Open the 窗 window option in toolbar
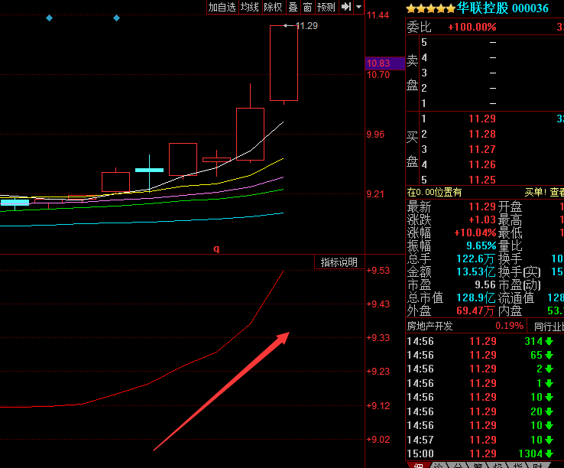This screenshot has height=468, width=564. coord(306,7)
